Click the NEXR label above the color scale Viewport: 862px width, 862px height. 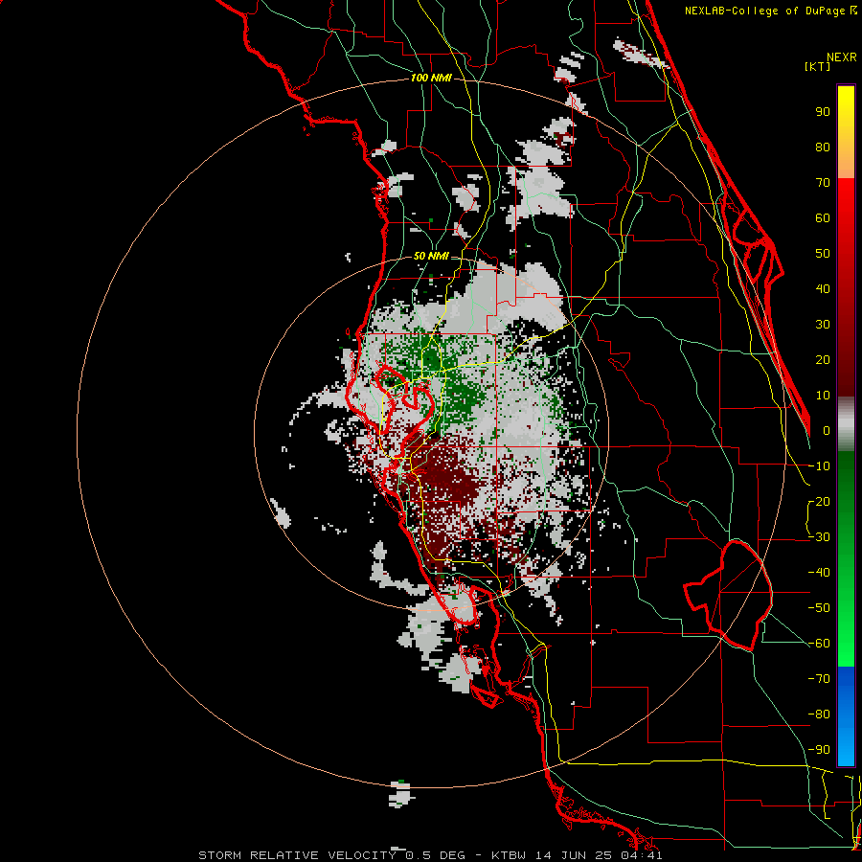coord(842,57)
